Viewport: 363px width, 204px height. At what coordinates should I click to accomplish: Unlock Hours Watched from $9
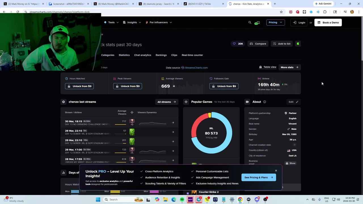[x=79, y=86]
